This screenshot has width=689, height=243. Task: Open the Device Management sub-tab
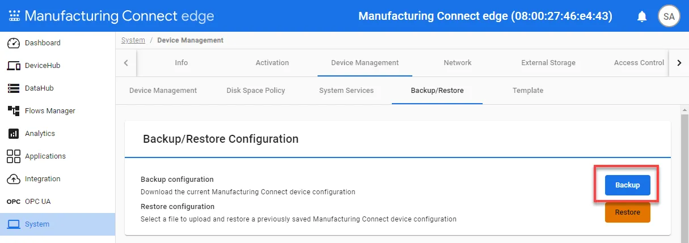[163, 91]
